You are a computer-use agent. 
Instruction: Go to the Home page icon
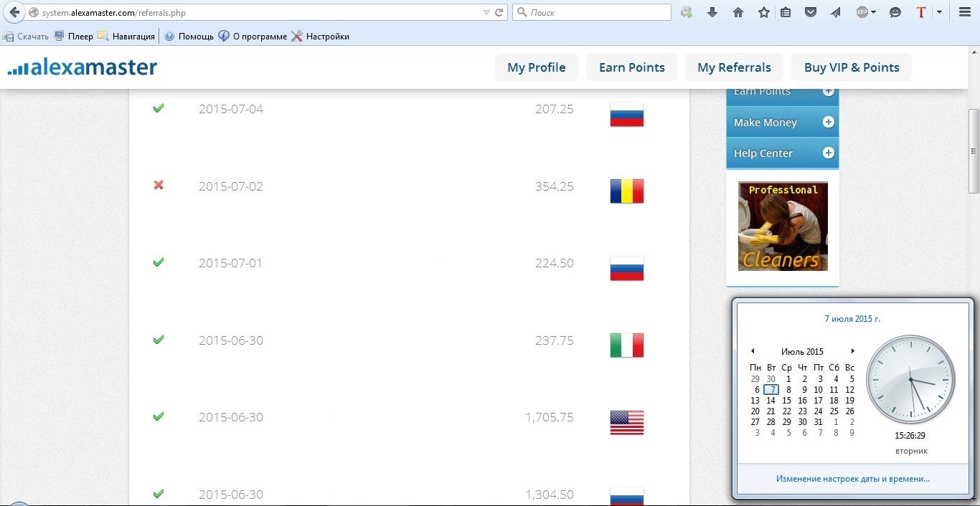[738, 12]
